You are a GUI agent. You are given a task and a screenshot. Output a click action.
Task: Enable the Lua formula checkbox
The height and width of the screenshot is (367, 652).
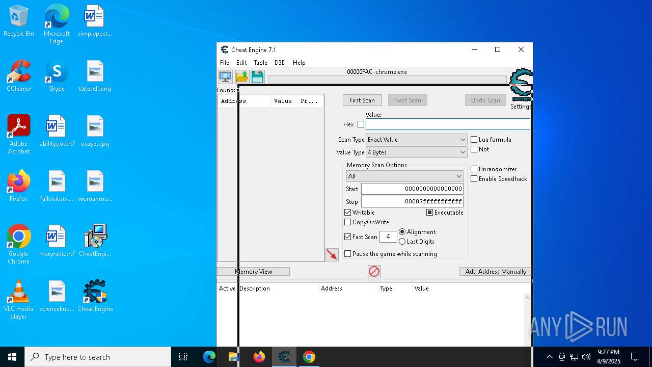(474, 140)
